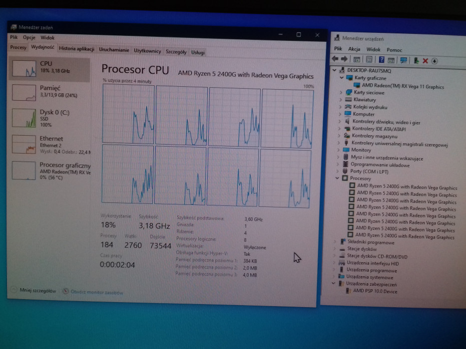Select Składniki programowe tree item

(x=371, y=242)
